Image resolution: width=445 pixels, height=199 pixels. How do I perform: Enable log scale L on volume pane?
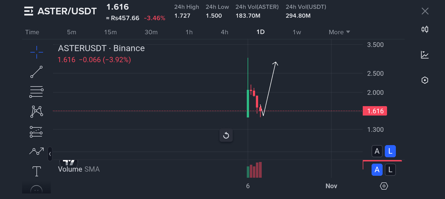pos(390,170)
